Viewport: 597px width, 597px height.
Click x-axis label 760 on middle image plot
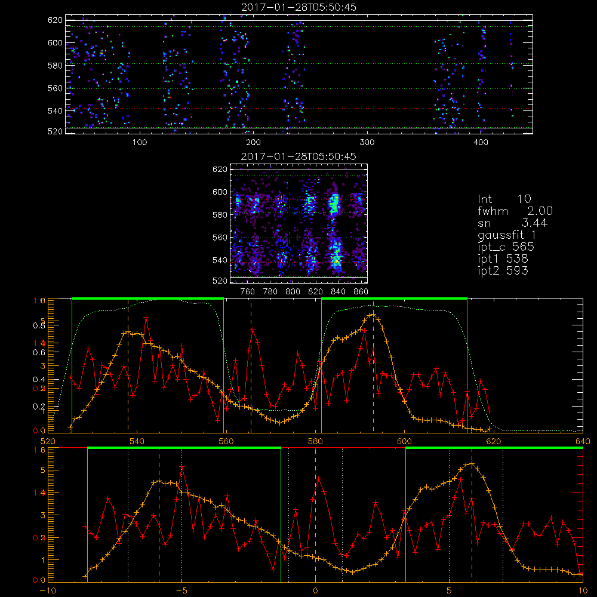pyautogui.click(x=248, y=292)
